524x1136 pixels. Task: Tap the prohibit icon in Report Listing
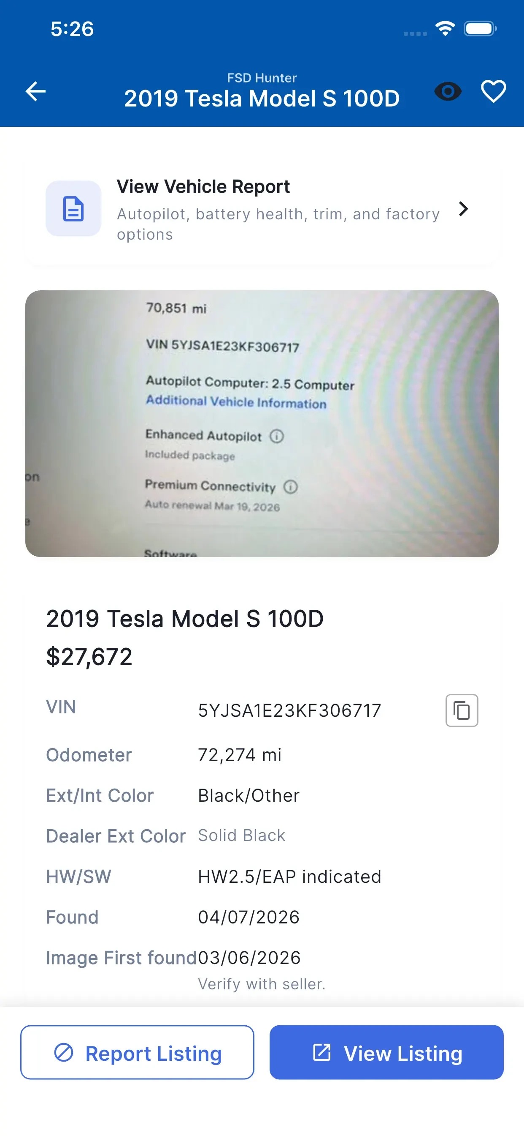pyautogui.click(x=64, y=1052)
